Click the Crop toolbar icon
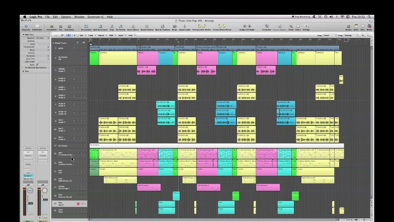 click(112, 27)
